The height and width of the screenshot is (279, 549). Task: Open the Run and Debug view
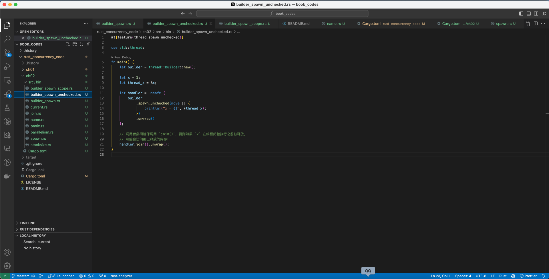(7, 67)
